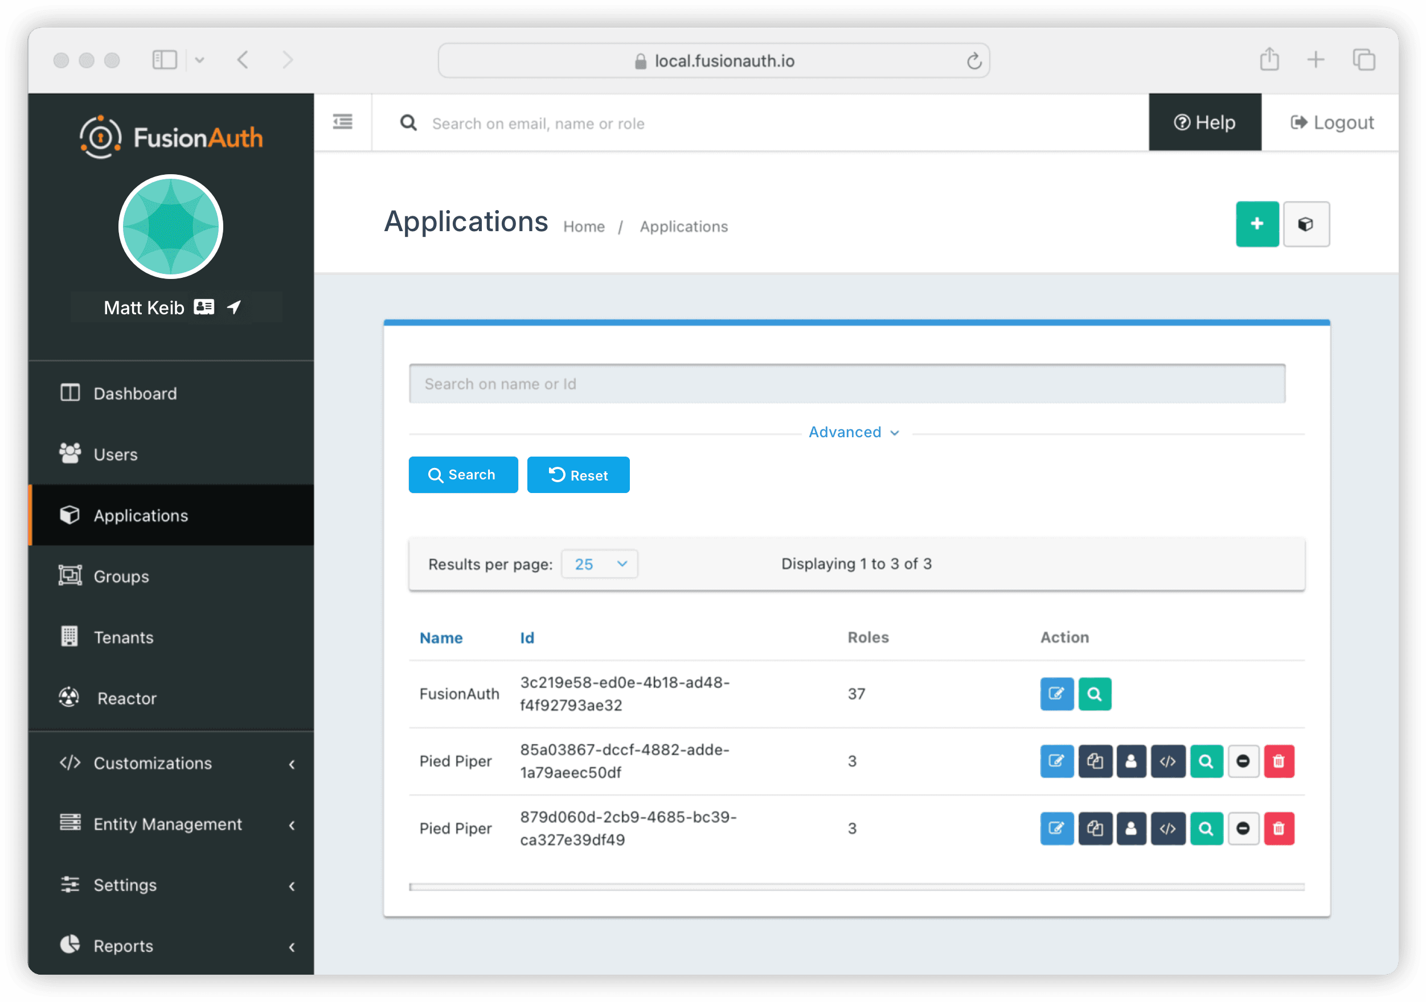
Task: Open Reactor in the sidebar
Action: tap(171, 698)
